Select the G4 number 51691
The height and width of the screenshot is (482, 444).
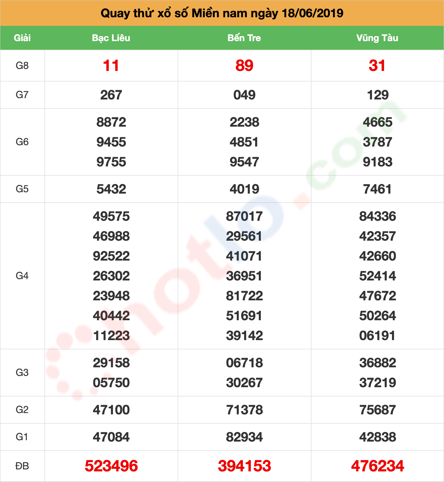point(244,316)
